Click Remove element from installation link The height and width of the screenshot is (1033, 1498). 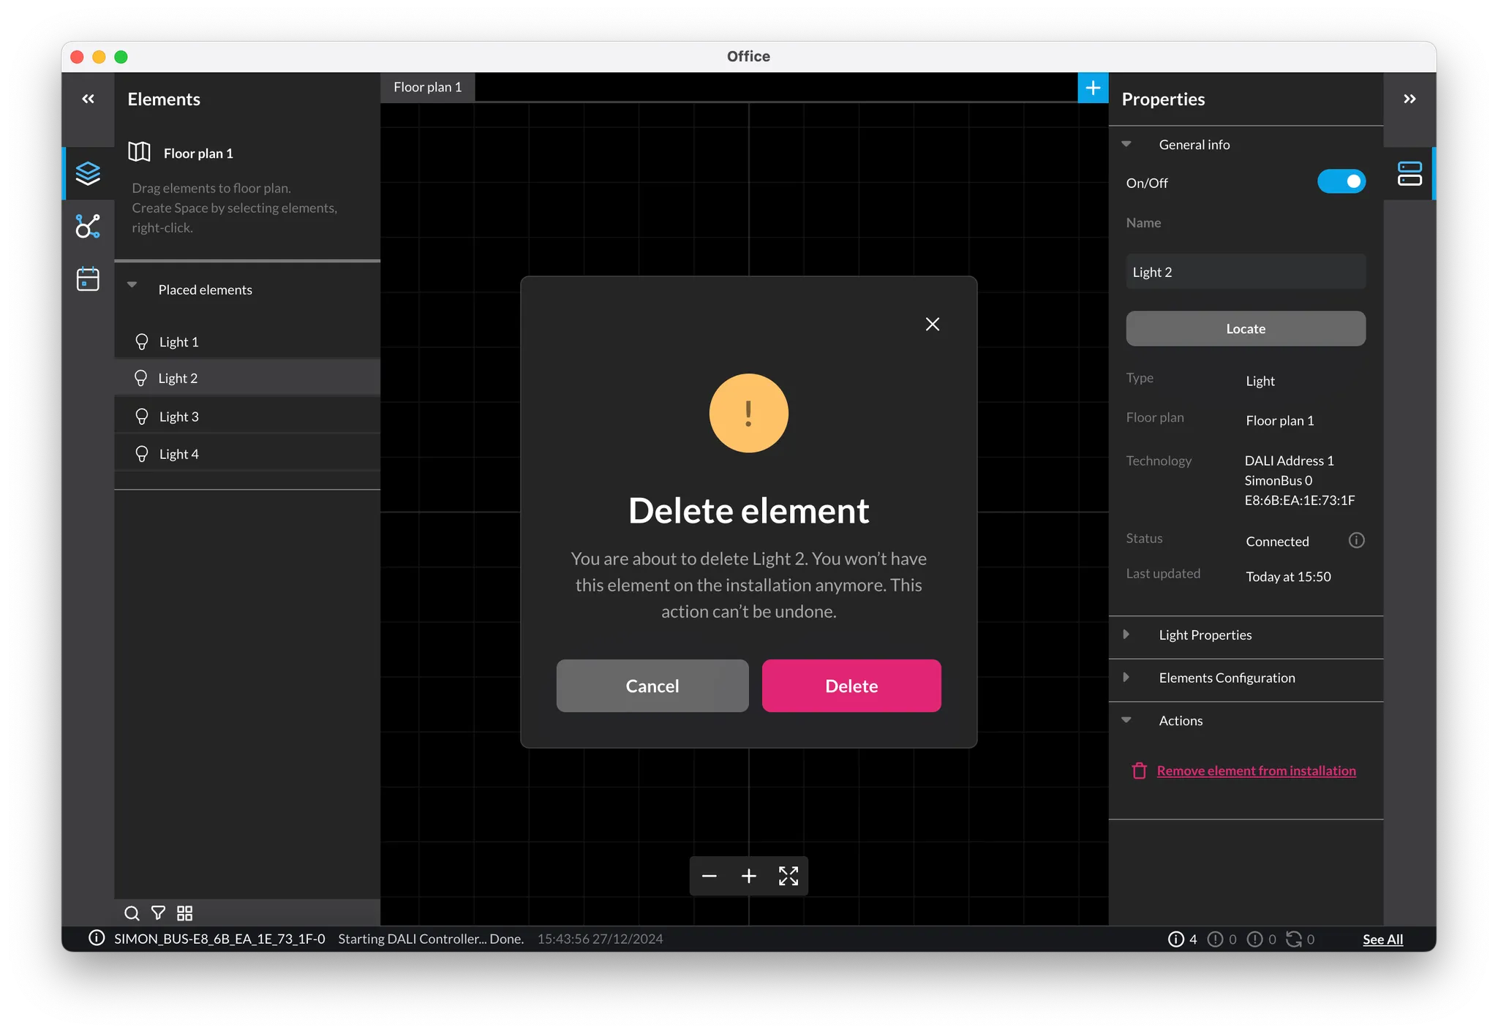click(1256, 771)
